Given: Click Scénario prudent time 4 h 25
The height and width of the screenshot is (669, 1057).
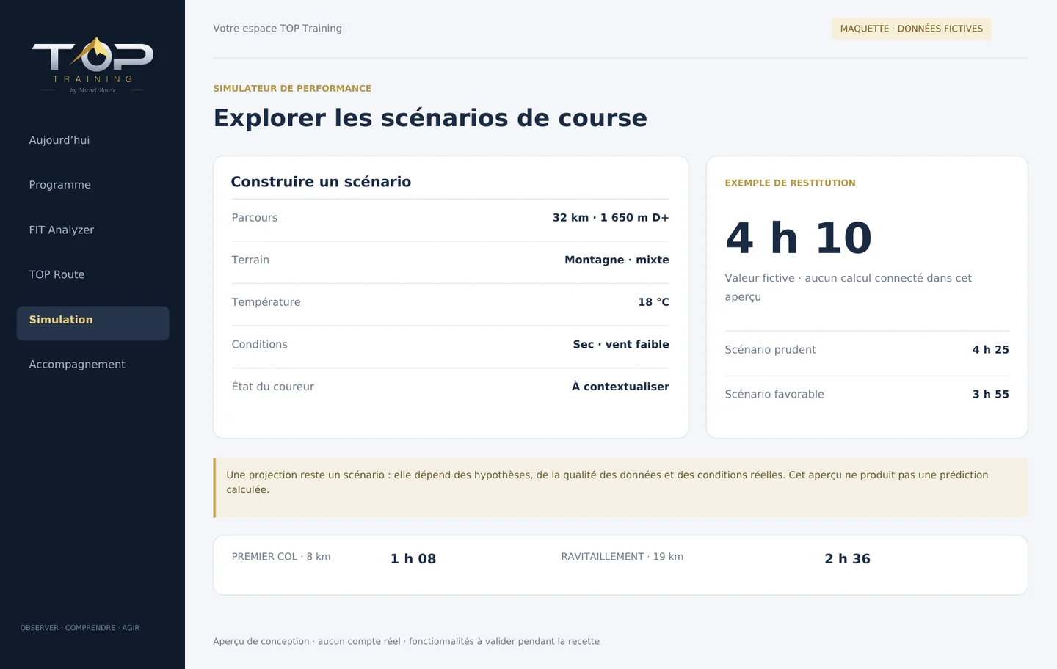Looking at the screenshot, I should (x=990, y=350).
